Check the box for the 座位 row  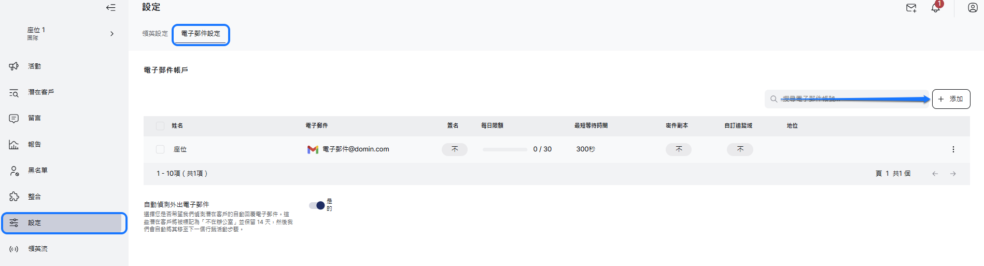pos(160,149)
